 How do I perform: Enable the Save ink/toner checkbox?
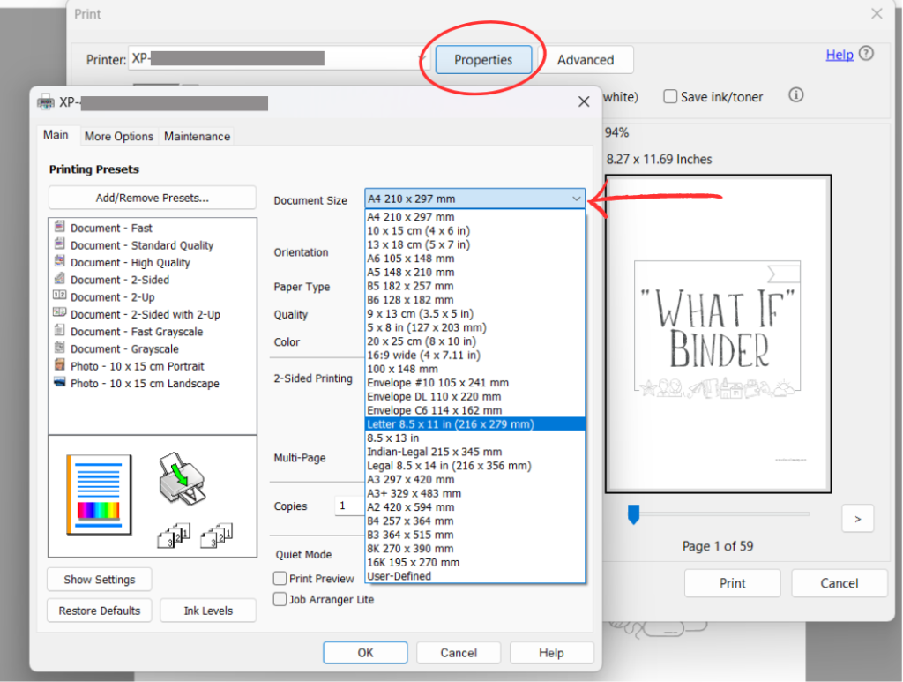670,97
